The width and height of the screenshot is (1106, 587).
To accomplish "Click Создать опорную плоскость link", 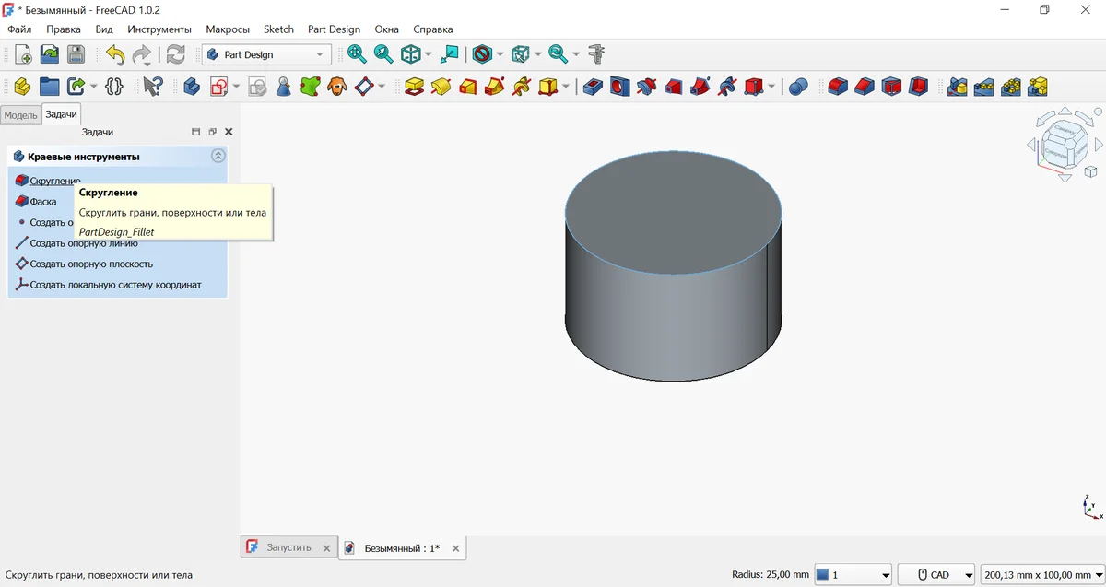I will (x=91, y=264).
